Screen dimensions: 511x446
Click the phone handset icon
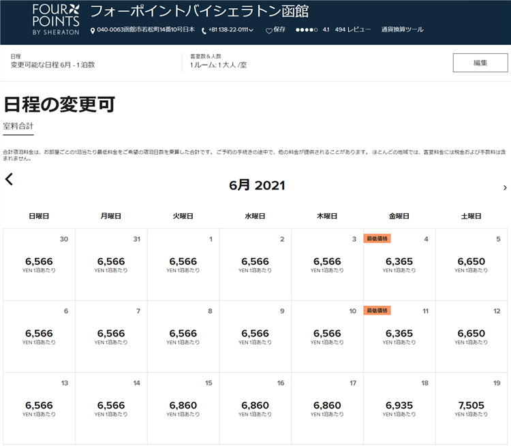coord(204,30)
